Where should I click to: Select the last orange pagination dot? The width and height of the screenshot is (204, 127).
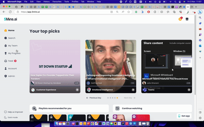(117, 98)
